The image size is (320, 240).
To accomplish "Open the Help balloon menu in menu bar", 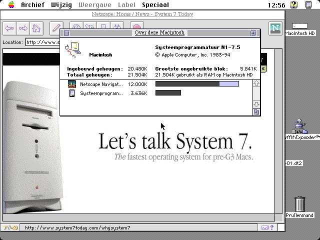I will (x=294, y=4).
